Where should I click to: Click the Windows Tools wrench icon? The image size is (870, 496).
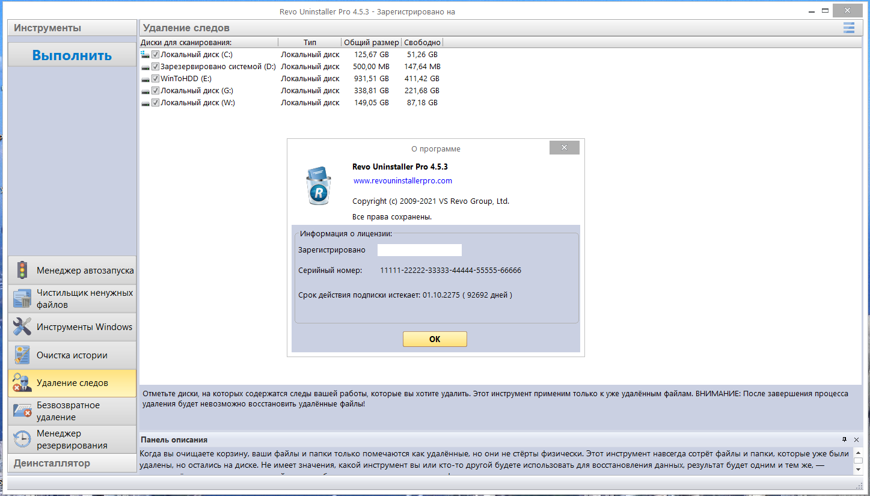(22, 326)
